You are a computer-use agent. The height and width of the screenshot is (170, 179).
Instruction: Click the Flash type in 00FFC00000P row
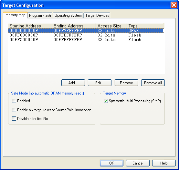click(135, 40)
